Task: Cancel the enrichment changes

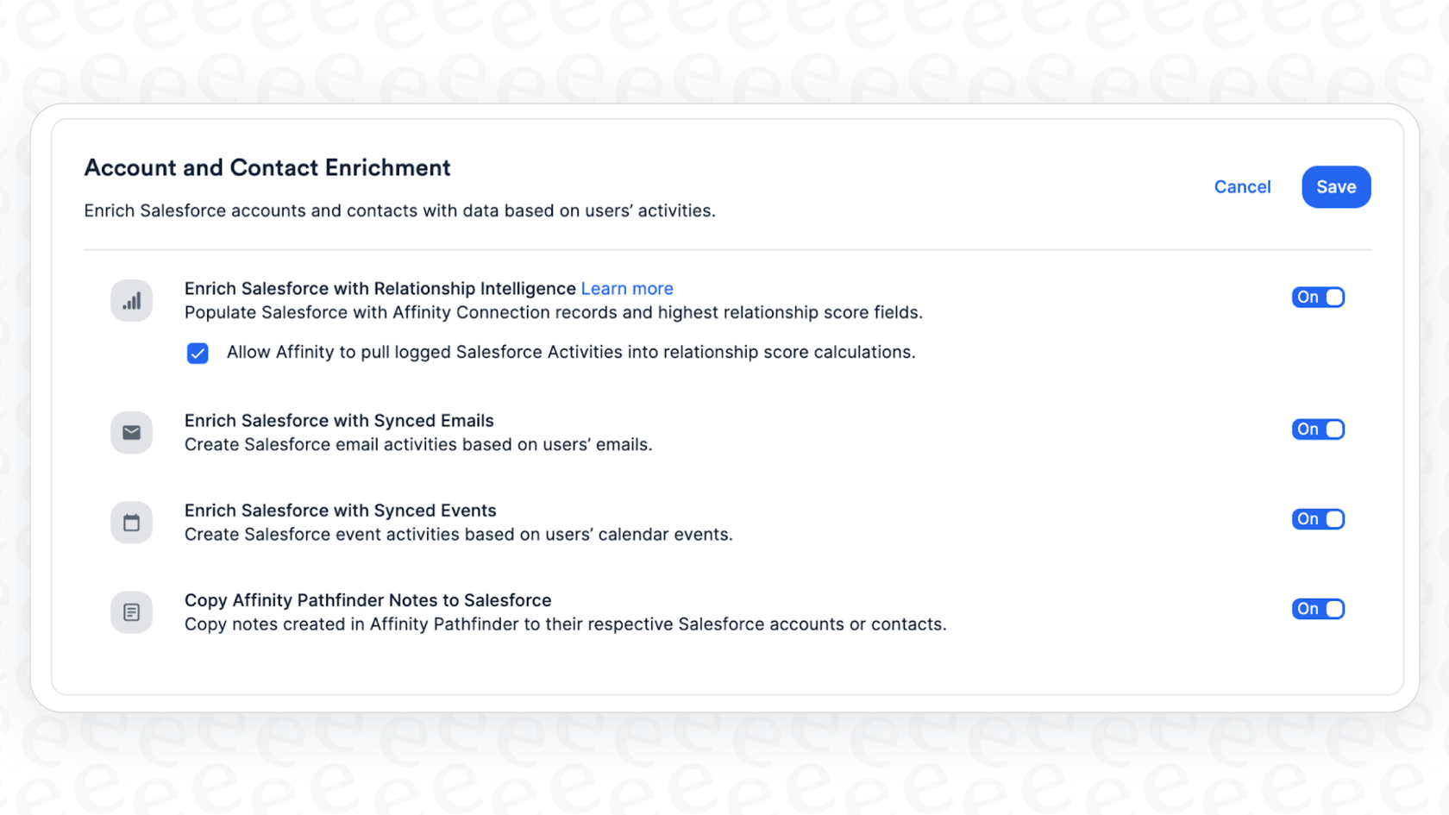Action: [x=1243, y=186]
